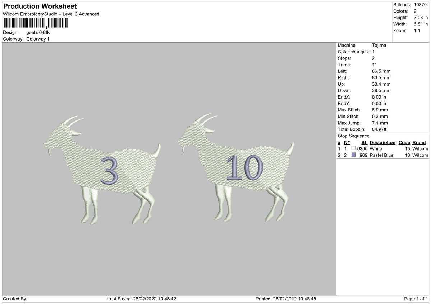Click the 'EndX:' label
Viewport: 431px width, 304px height.
point(344,97)
